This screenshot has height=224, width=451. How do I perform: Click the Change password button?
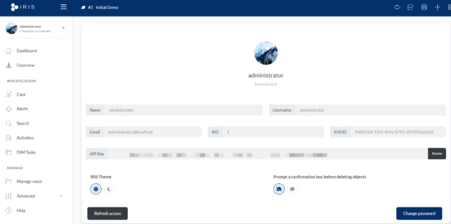(419, 213)
